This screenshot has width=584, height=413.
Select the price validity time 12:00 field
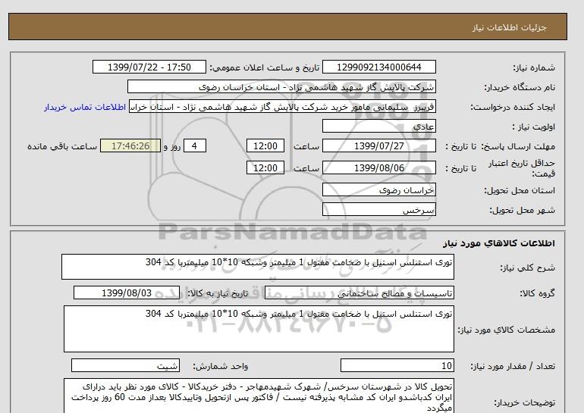268,168
